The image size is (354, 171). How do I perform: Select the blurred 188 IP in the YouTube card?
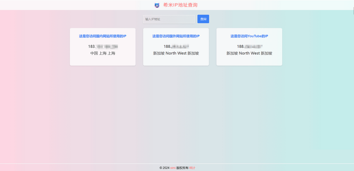(249, 47)
